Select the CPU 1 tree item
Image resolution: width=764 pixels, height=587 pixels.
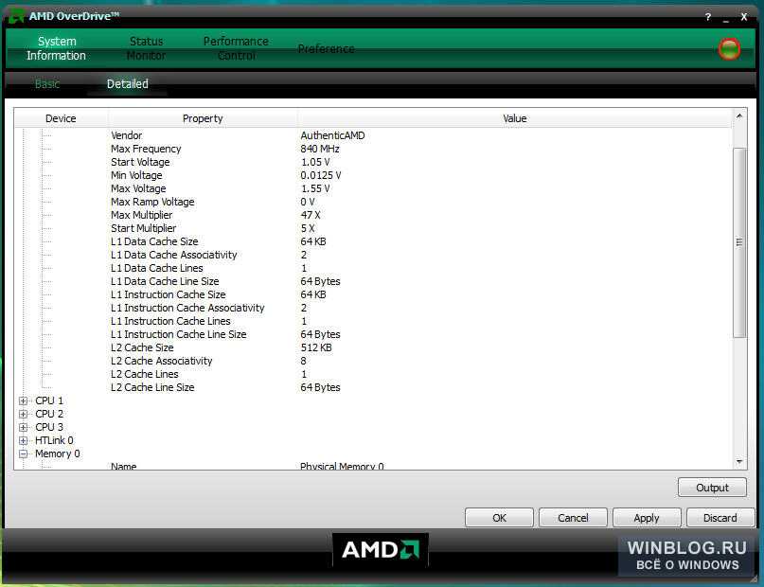tap(49, 400)
